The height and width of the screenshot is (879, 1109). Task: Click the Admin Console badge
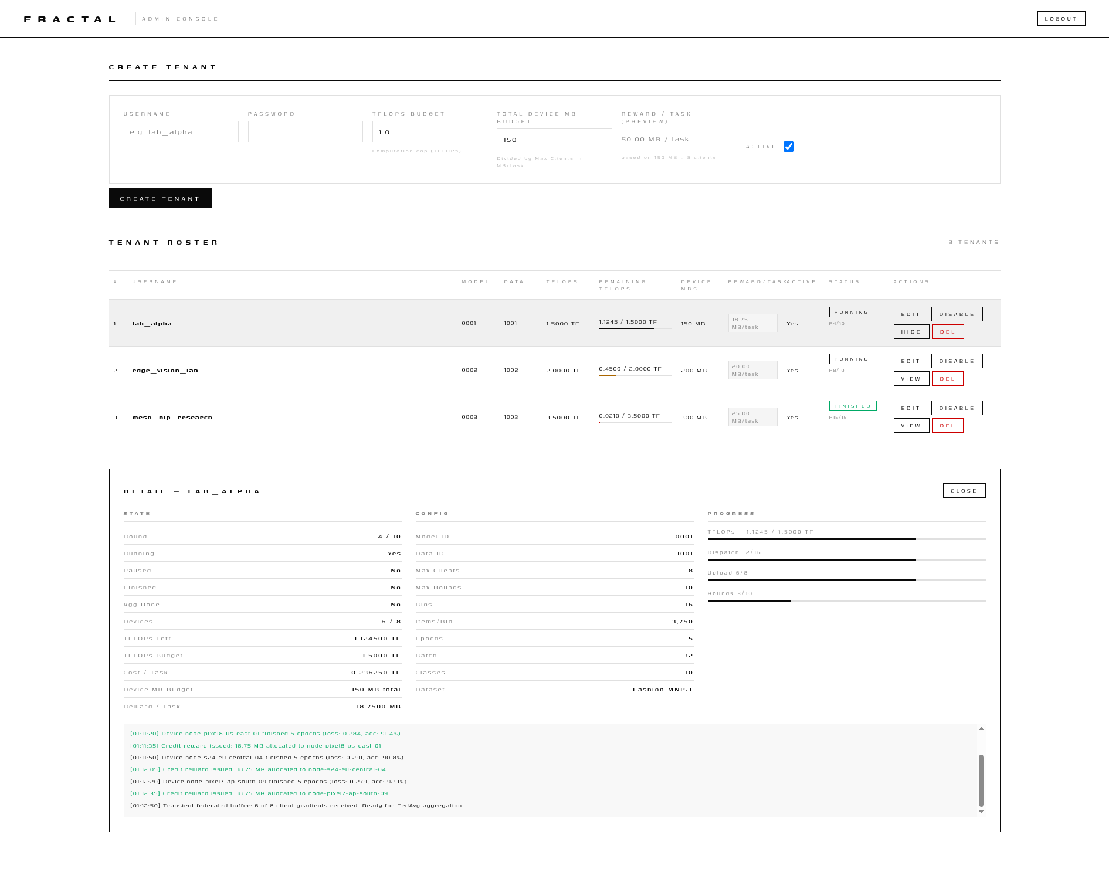(x=181, y=19)
